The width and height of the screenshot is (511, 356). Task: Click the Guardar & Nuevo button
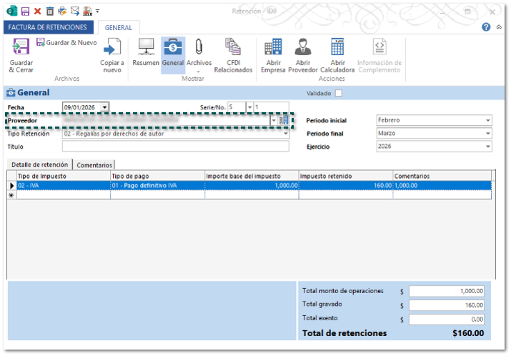tap(66, 43)
